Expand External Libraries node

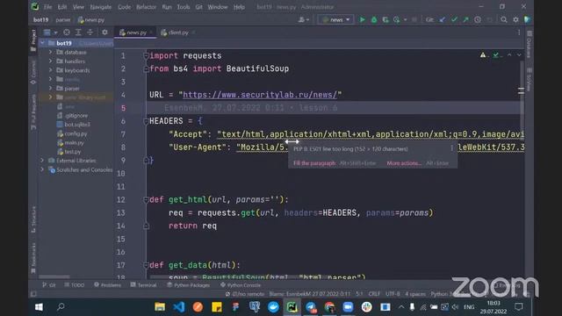click(43, 161)
